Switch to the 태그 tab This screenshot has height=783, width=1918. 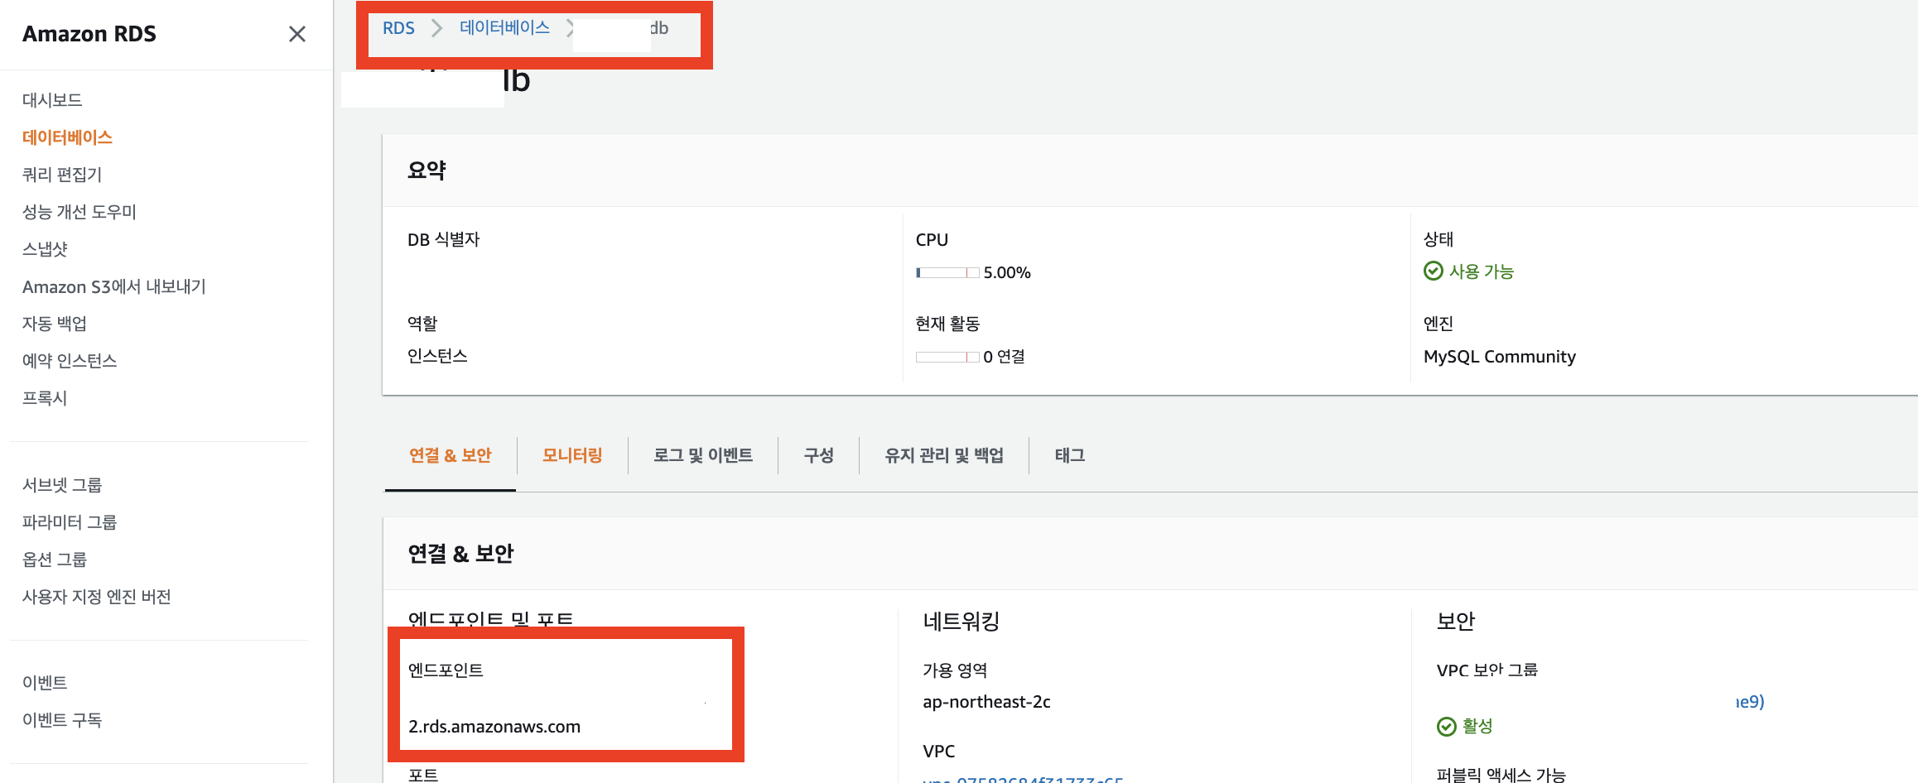pos(1070,455)
